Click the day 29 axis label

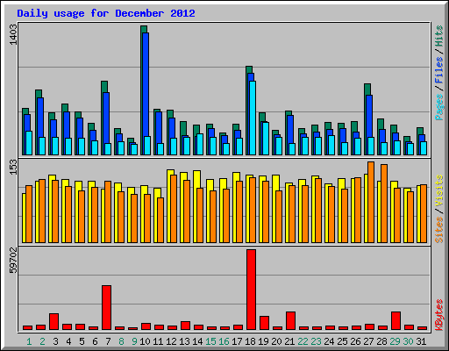coord(395,341)
